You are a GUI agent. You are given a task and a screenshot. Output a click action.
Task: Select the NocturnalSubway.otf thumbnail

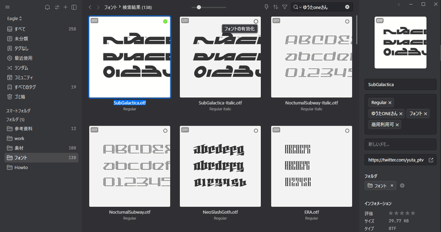click(x=130, y=166)
